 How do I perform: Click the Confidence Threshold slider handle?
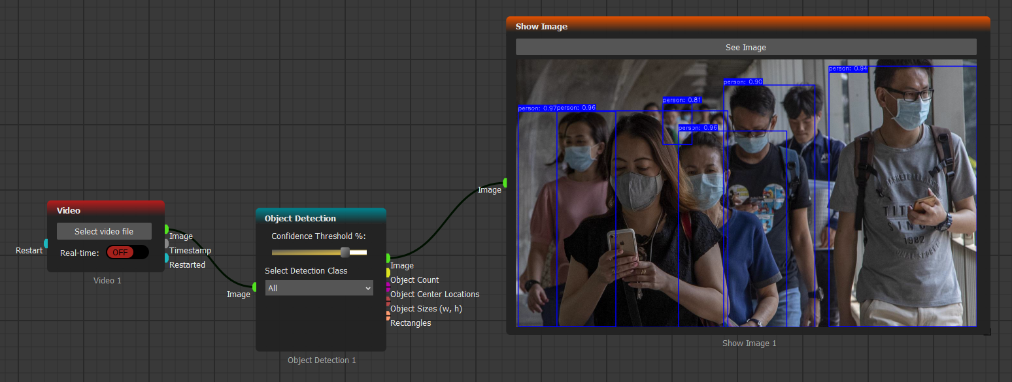345,253
